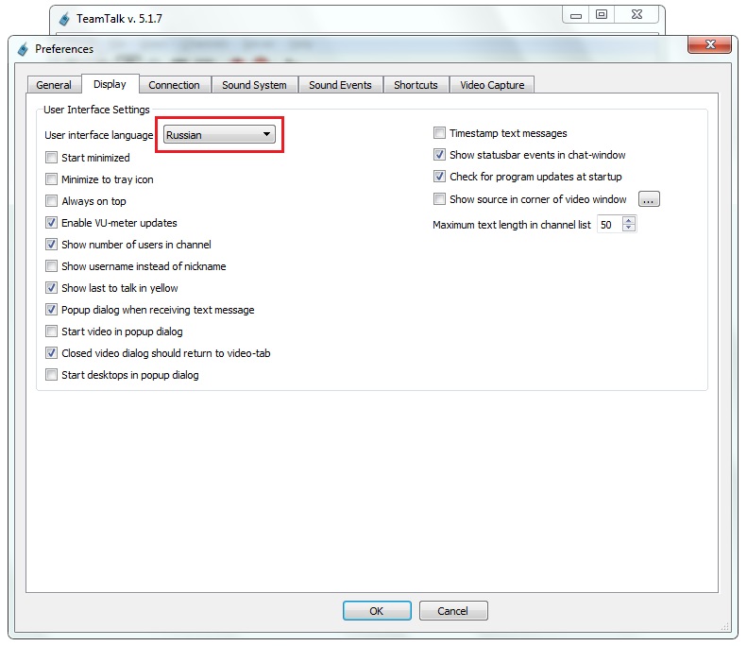Click the ellipsis button beside video source option
Viewport: 747px width, 646px height.
(649, 199)
